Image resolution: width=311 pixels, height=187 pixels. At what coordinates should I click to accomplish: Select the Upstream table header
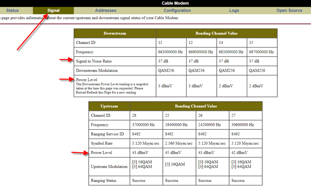[x=109, y=106]
